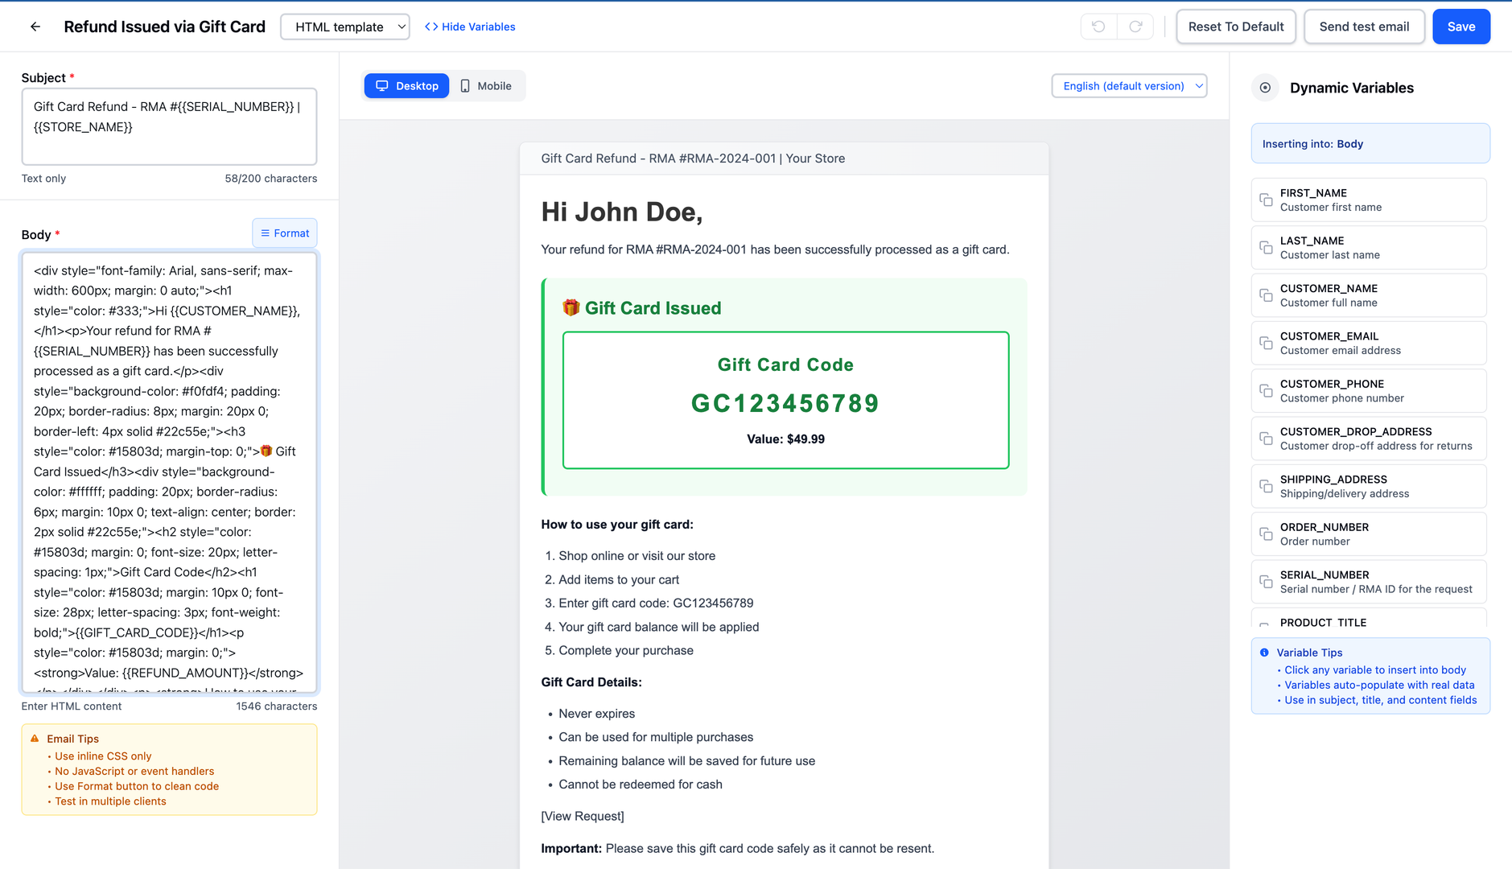The height and width of the screenshot is (869, 1512).
Task: Click the back arrow icon
Action: 35,27
